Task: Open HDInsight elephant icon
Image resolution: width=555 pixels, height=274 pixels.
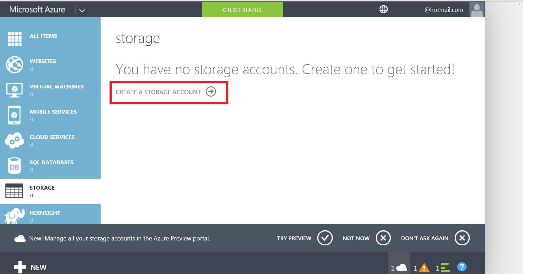Action: tap(14, 216)
